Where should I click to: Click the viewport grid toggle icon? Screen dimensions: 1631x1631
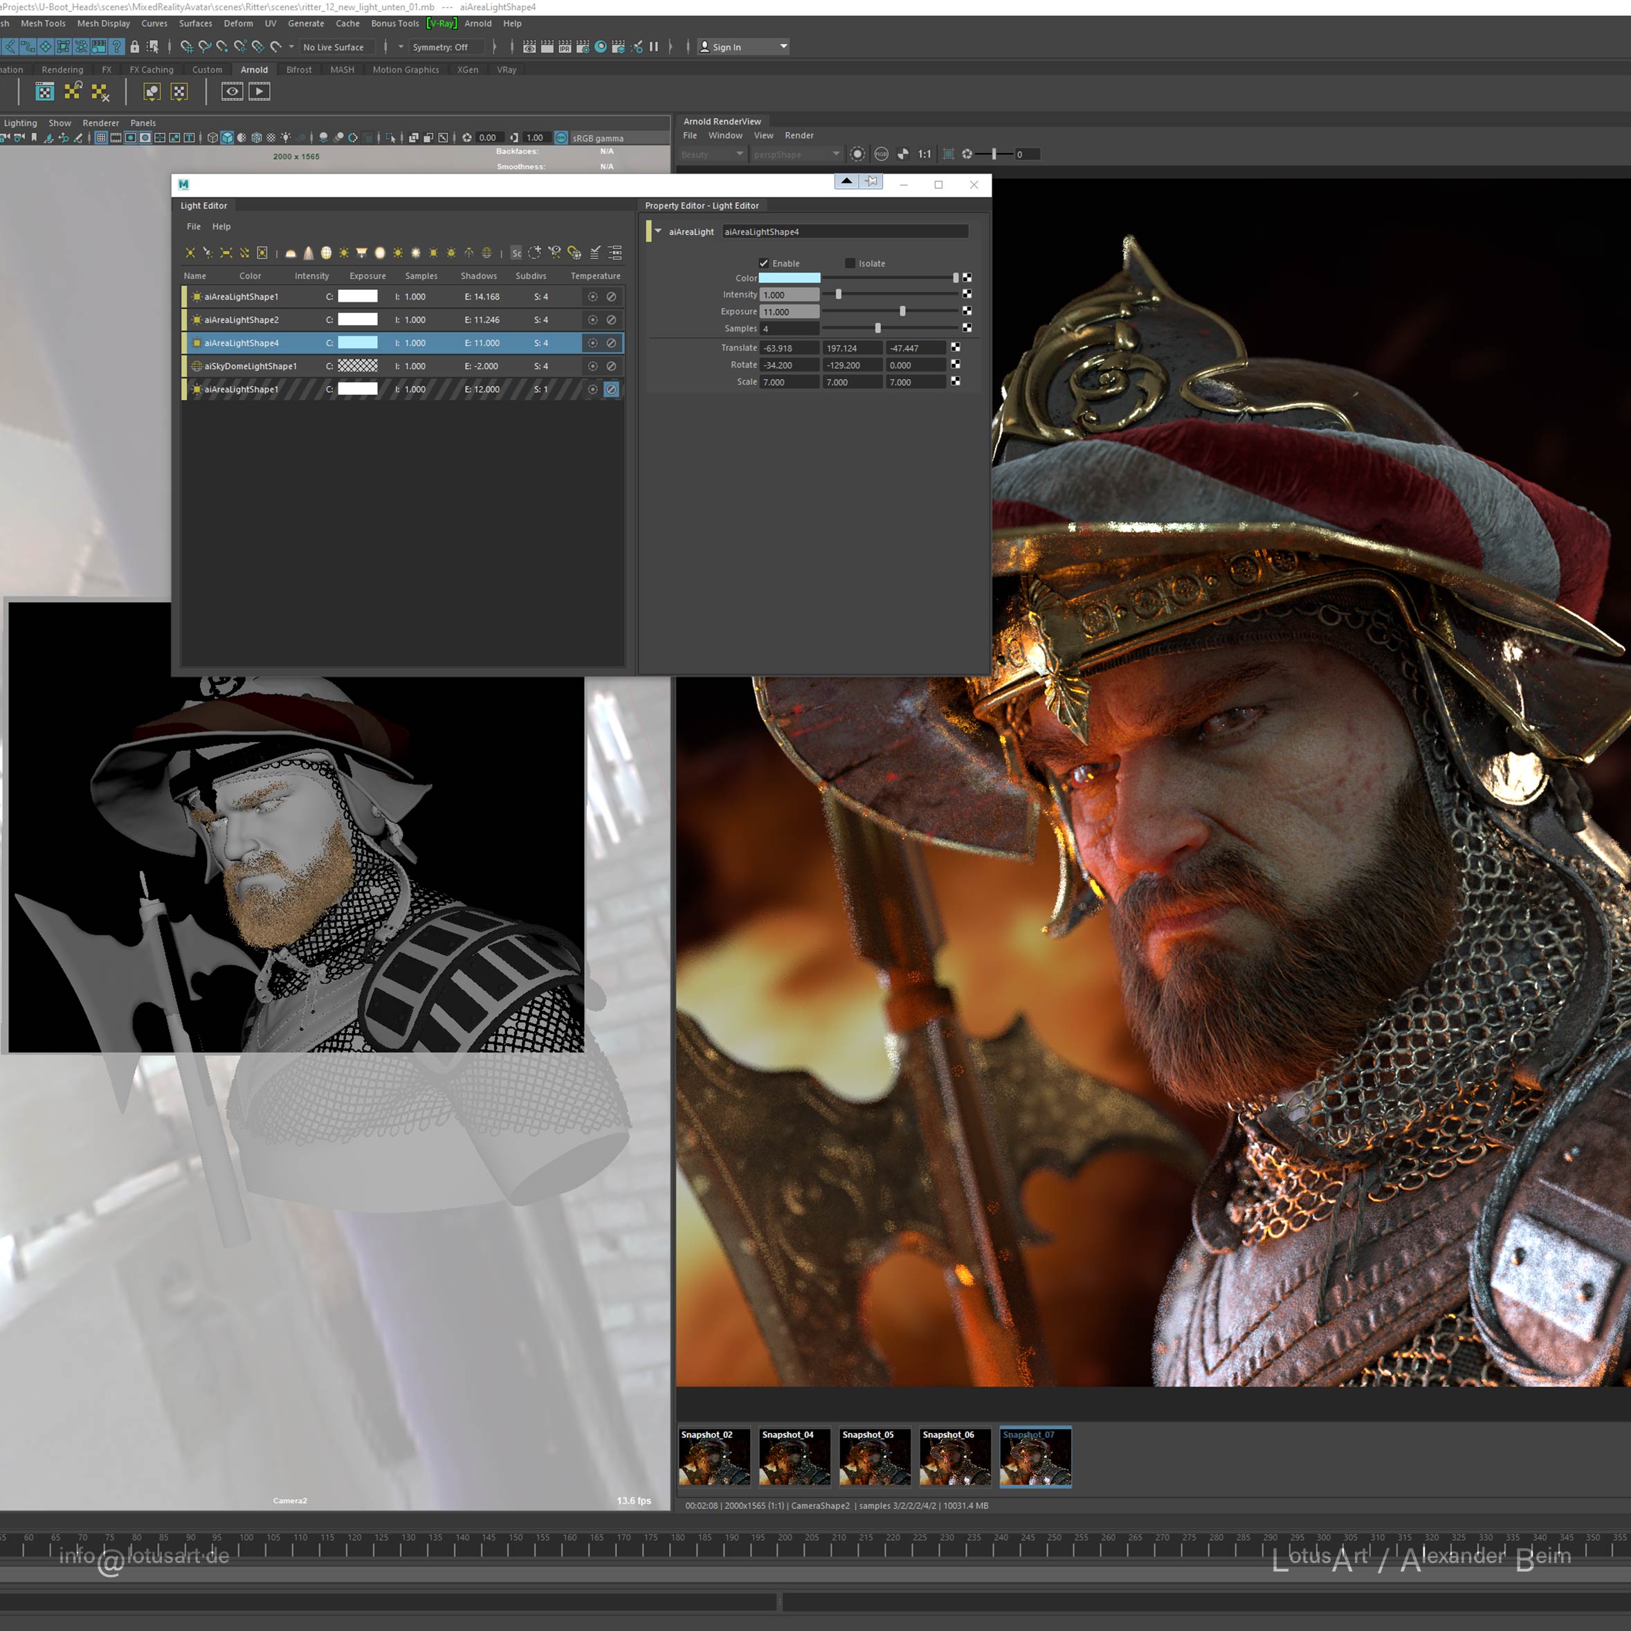tap(100, 138)
